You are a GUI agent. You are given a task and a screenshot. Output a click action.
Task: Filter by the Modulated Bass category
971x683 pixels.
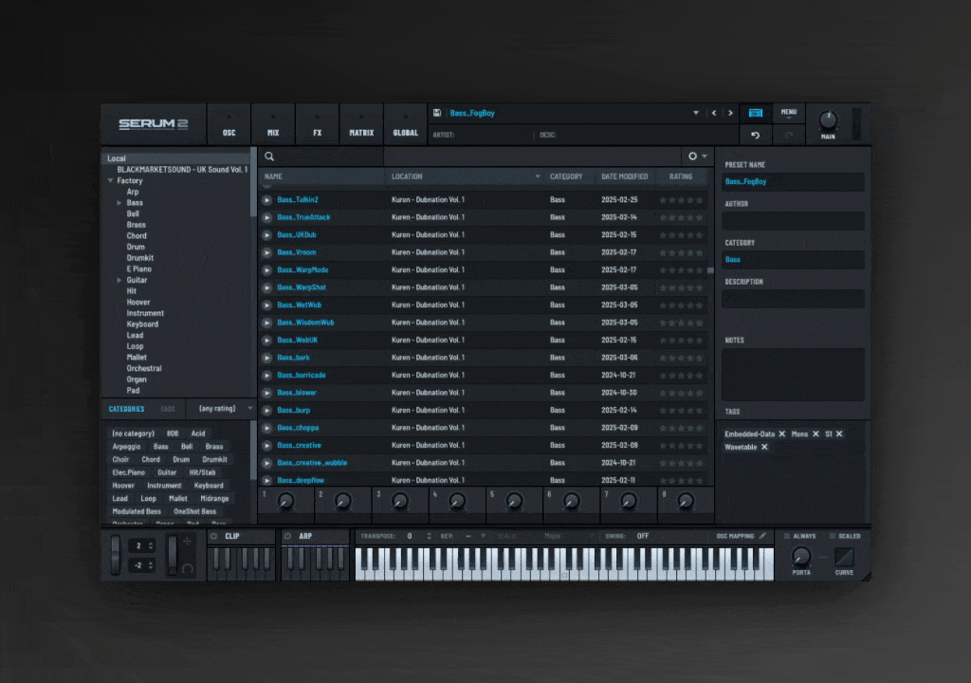pos(137,512)
